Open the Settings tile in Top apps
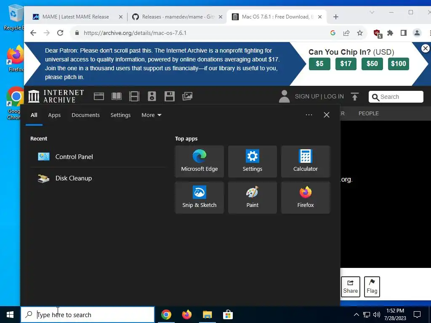 (253, 161)
